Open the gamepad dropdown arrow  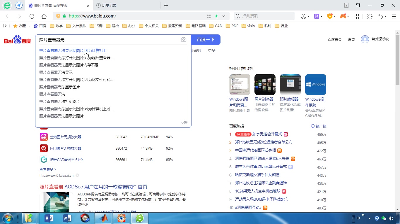[x=348, y=16]
